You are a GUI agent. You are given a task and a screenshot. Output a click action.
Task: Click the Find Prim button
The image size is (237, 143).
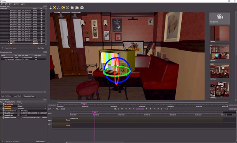[x=41, y=48]
